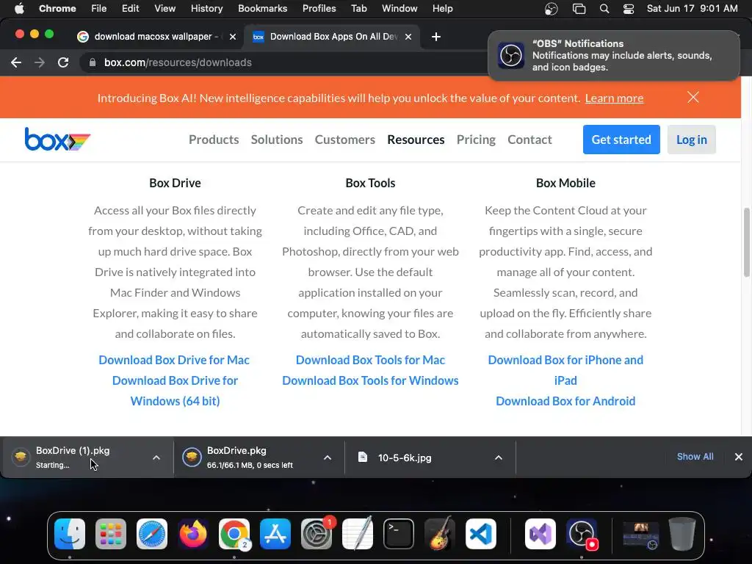Open Terminal from the dock
The width and height of the screenshot is (752, 564).
399,534
